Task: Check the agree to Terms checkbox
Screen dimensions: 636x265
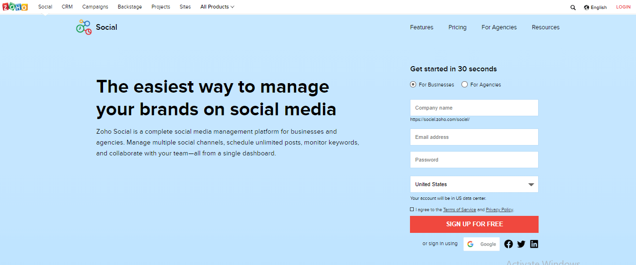Action: pyautogui.click(x=412, y=209)
